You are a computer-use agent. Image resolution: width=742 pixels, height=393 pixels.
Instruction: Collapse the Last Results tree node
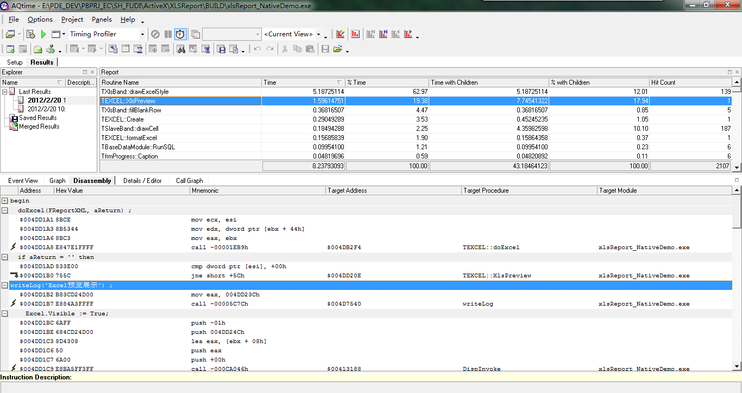pos(5,92)
